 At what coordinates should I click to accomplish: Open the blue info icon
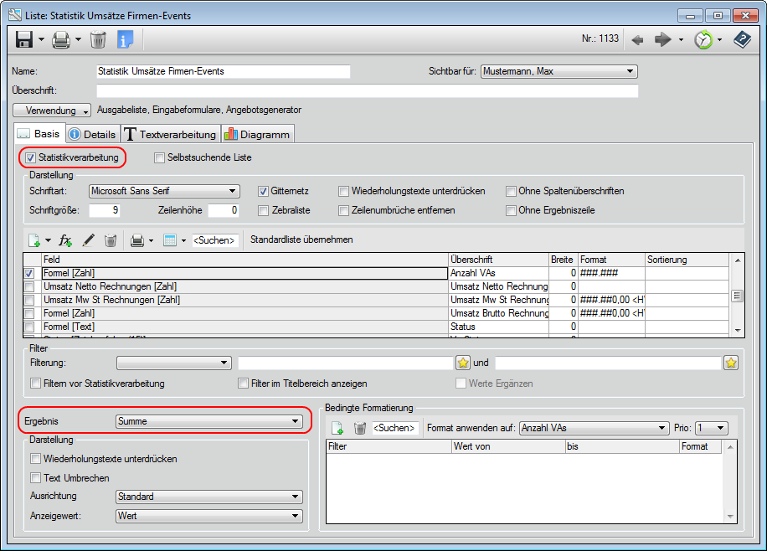(126, 39)
